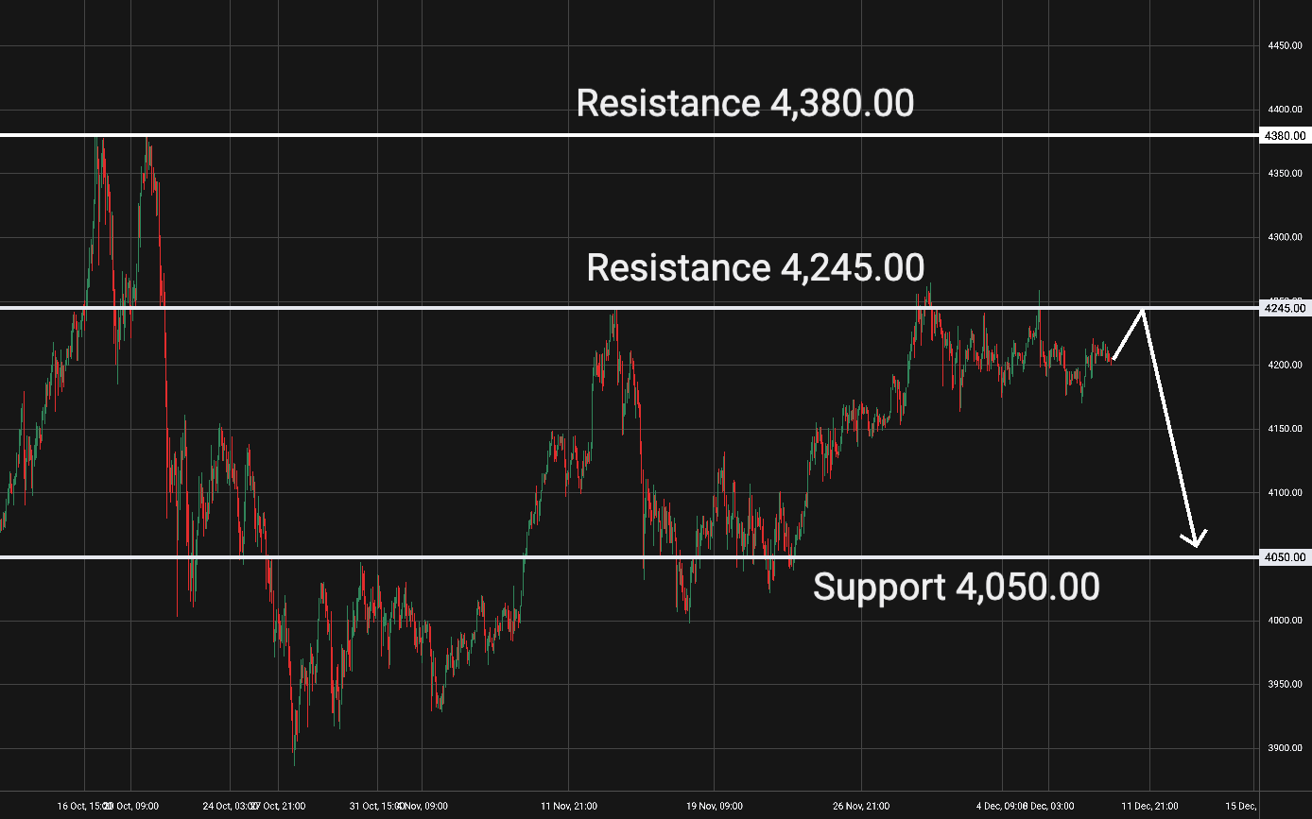Click the peak of the white projection arrow

click(x=1144, y=310)
